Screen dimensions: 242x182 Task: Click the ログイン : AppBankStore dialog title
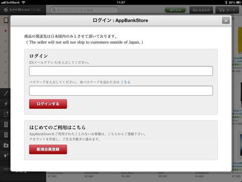pyautogui.click(x=120, y=20)
